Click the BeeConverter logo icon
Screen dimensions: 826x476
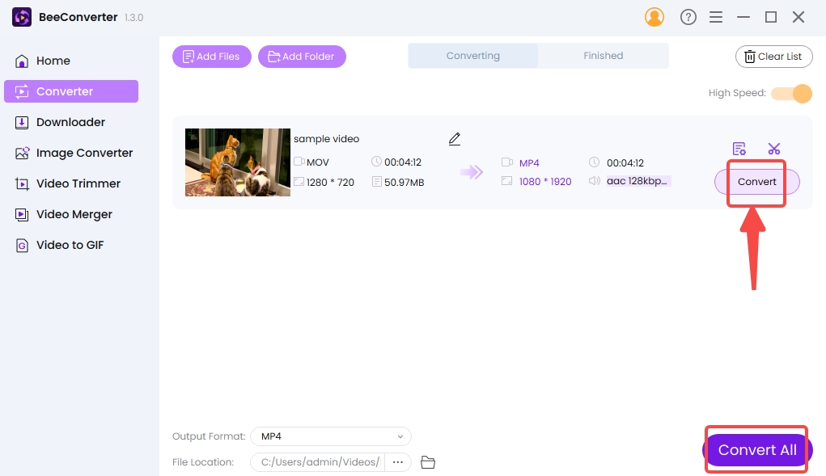[22, 17]
